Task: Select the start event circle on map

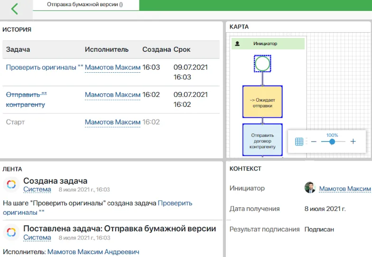Action: tap(262, 63)
